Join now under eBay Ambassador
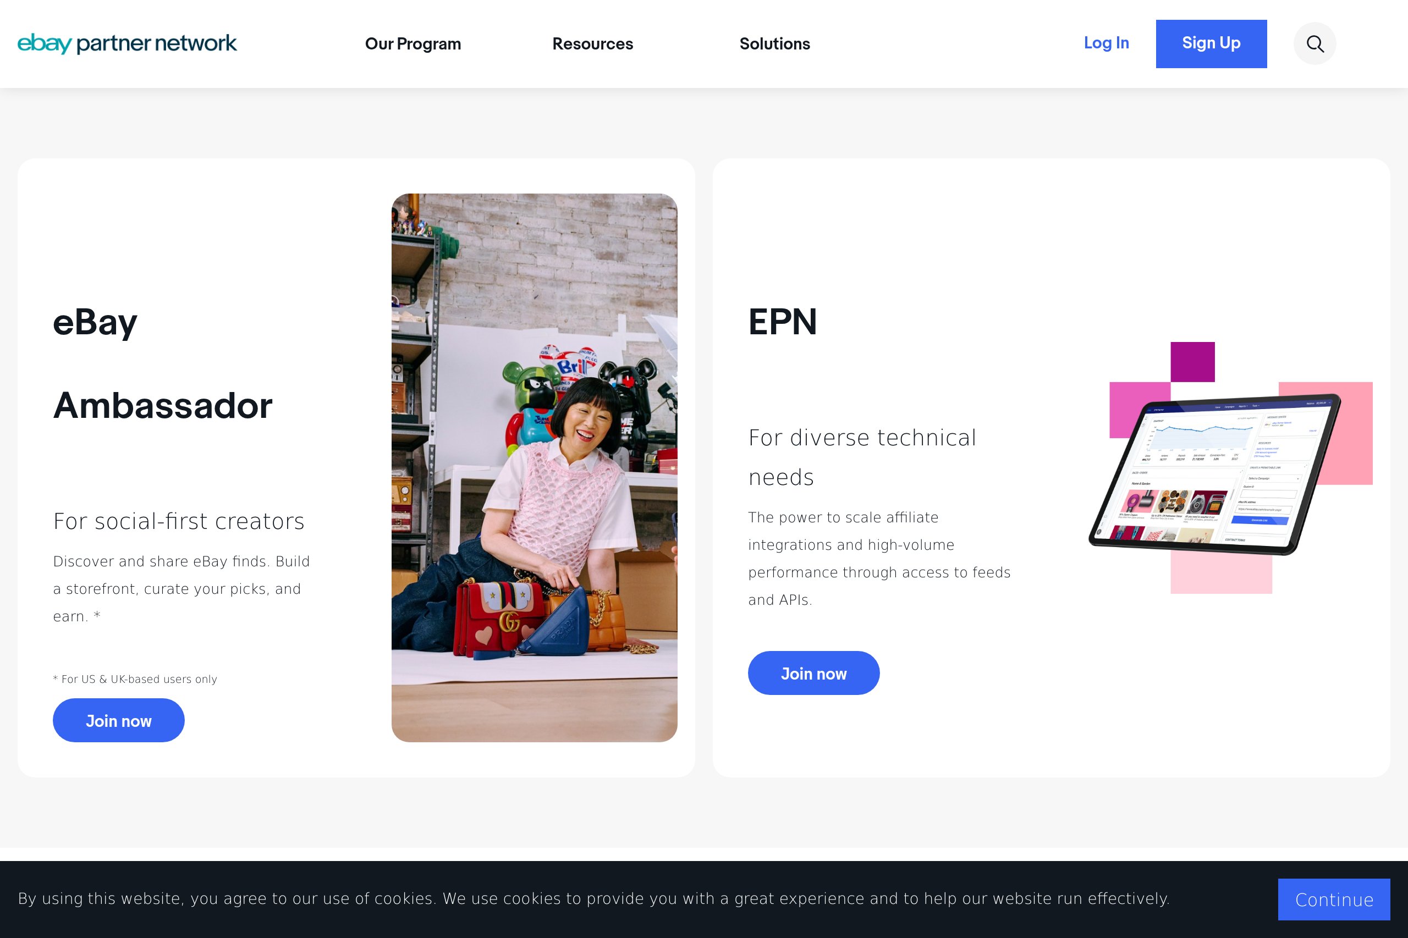 tap(118, 720)
